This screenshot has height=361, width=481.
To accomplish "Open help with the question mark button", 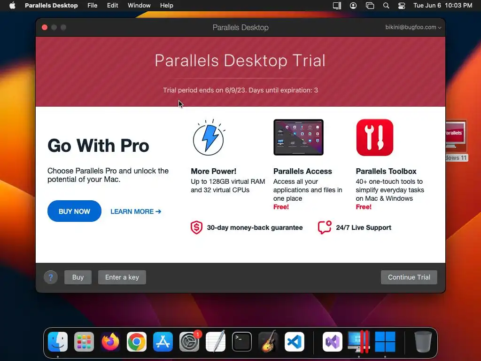I will click(51, 277).
